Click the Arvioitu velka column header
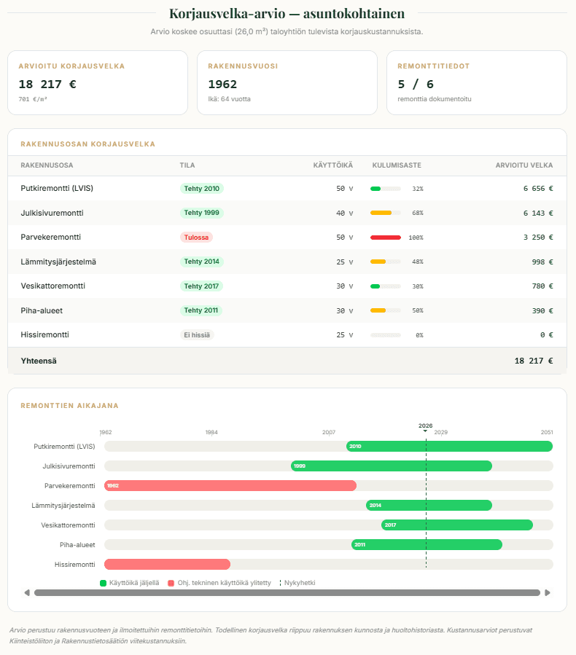The height and width of the screenshot is (655, 576). tap(524, 165)
